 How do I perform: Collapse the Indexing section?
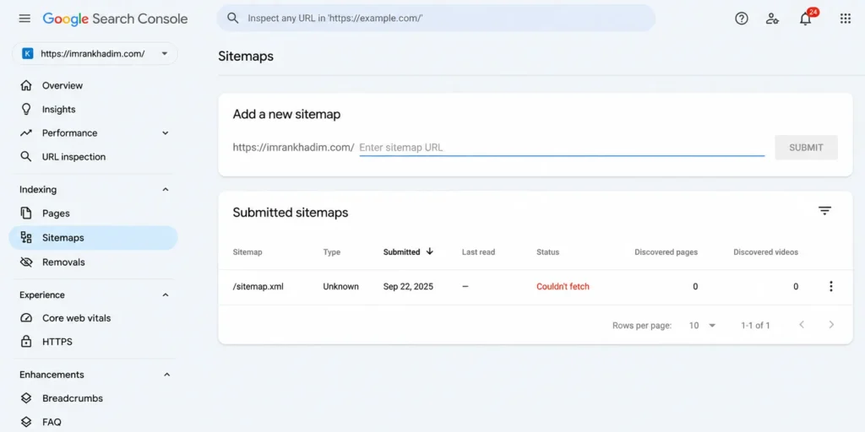point(165,190)
